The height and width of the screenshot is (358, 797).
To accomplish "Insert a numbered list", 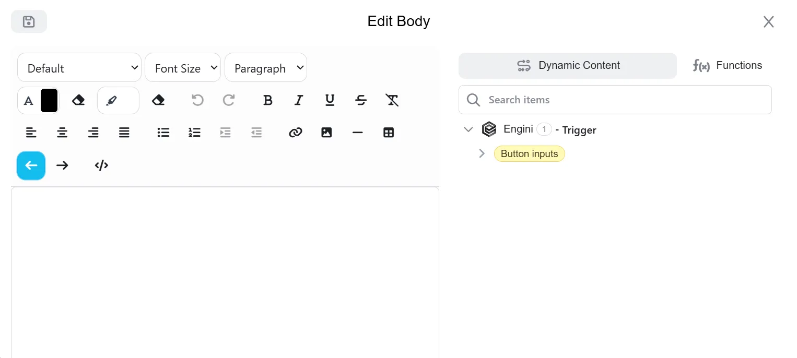I will [194, 133].
